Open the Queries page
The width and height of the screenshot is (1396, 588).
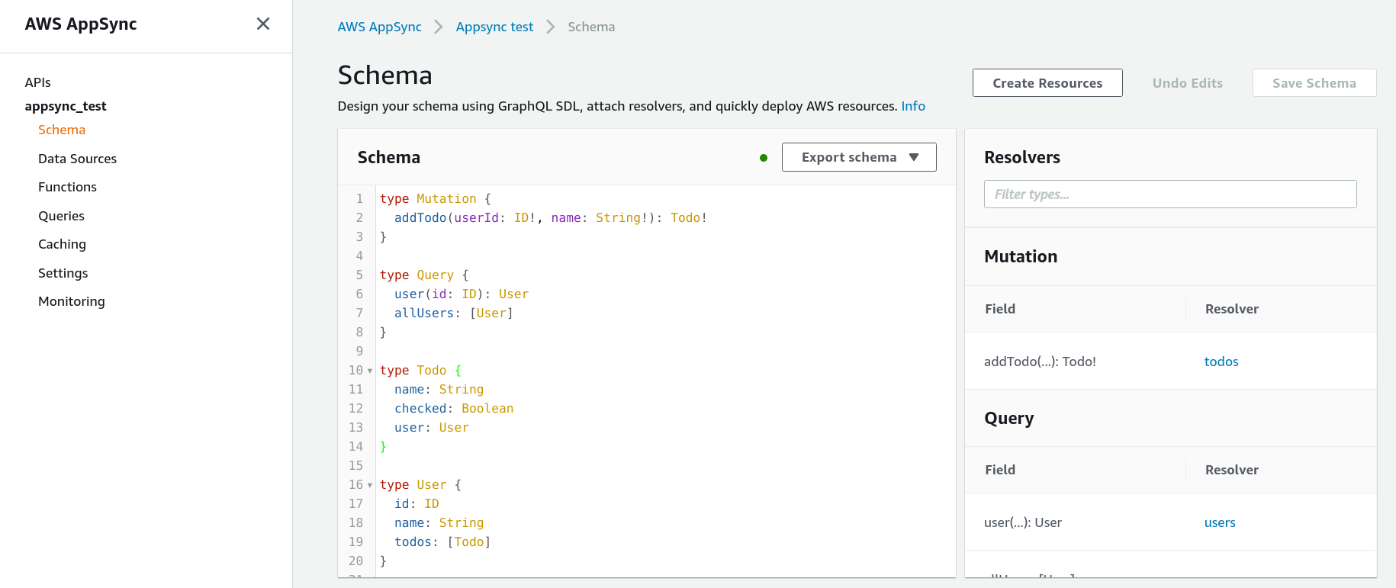tap(62, 216)
